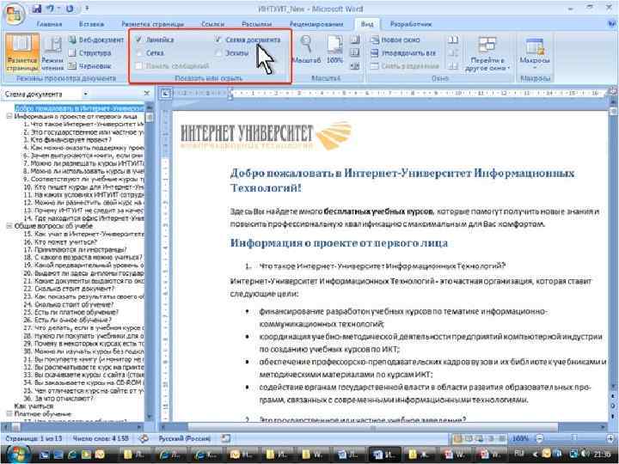Go to heading 3. Кто финансирует проект?
Viewport: 619px width, 464px height.
click(x=68, y=140)
